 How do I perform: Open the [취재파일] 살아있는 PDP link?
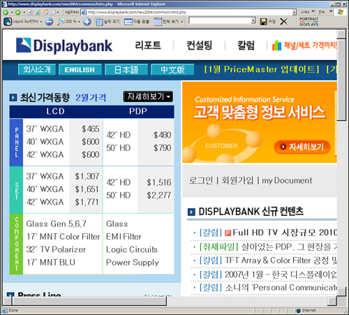[x=268, y=247]
